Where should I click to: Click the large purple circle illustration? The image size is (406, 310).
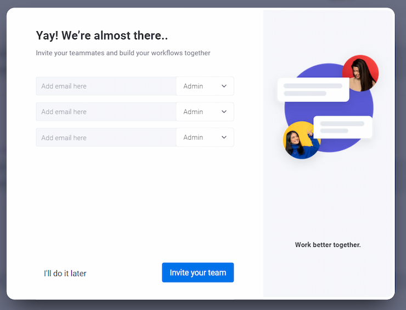tap(329, 107)
